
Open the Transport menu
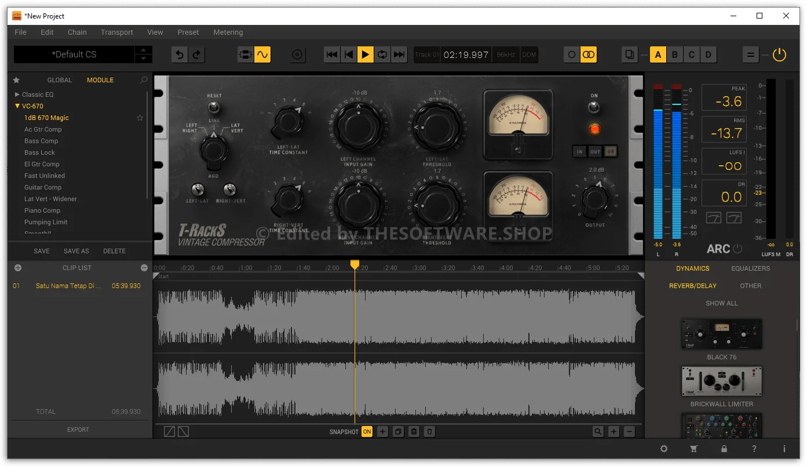117,32
